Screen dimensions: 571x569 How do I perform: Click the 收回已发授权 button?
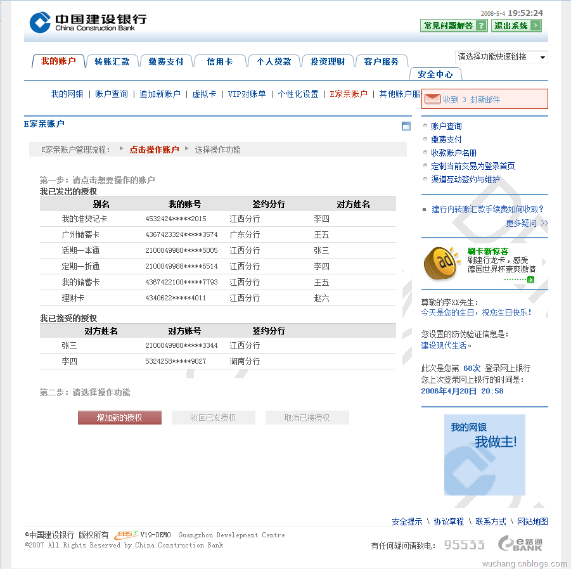click(213, 418)
